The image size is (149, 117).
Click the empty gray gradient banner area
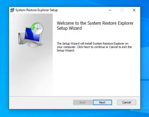pyautogui.click(x=31, y=72)
